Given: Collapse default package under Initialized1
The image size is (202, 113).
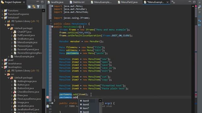Looking at the screenshot, I should [9, 28].
